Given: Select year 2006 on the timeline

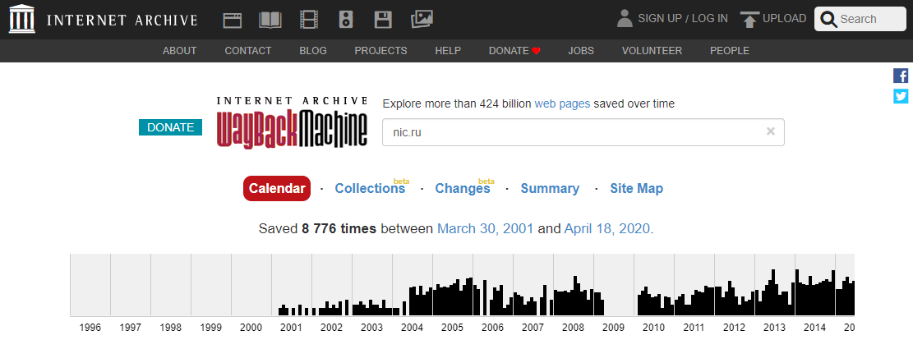Looking at the screenshot, I should (x=492, y=328).
